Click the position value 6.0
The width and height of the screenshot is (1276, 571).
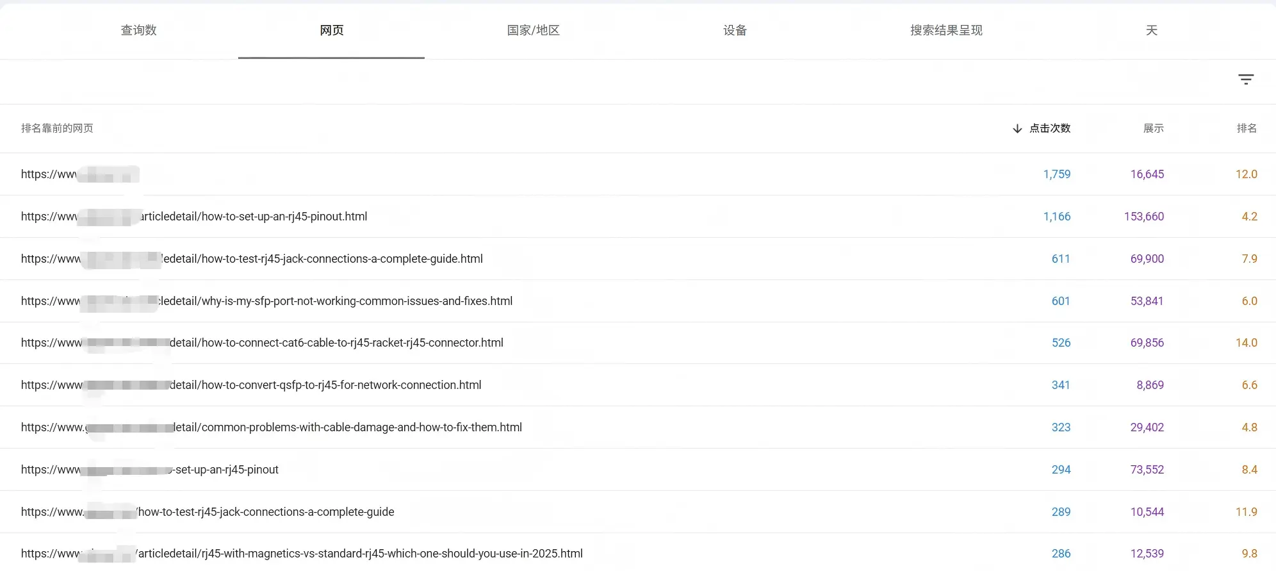click(x=1250, y=301)
